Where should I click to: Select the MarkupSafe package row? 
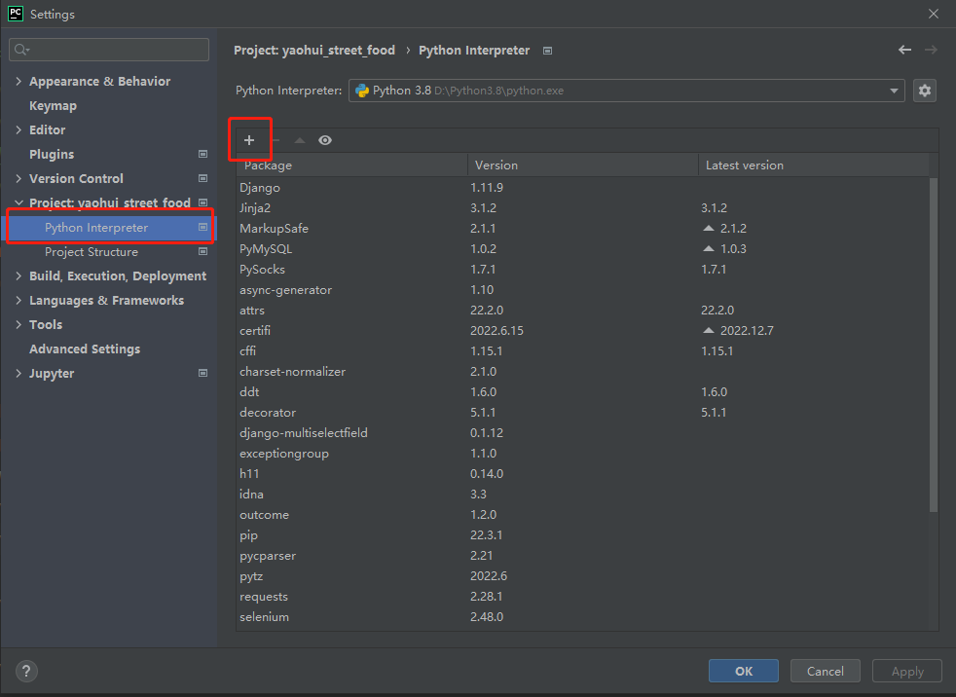pyautogui.click(x=583, y=229)
